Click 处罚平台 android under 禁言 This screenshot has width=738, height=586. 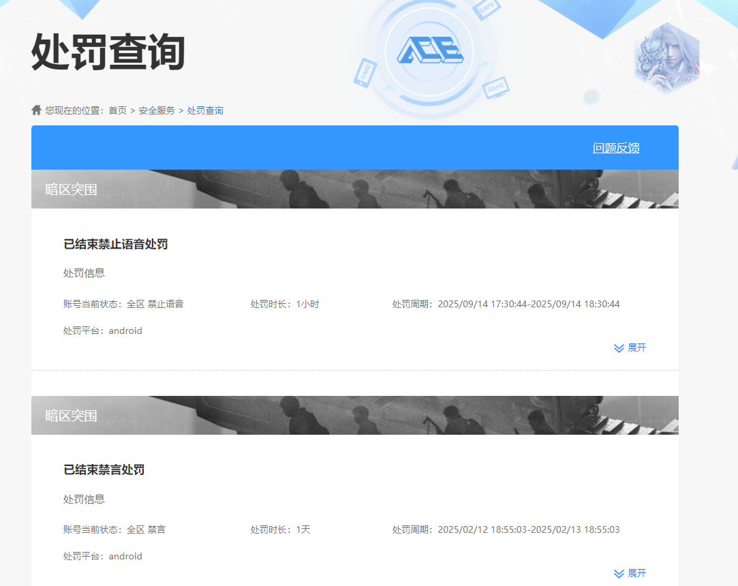coord(103,556)
